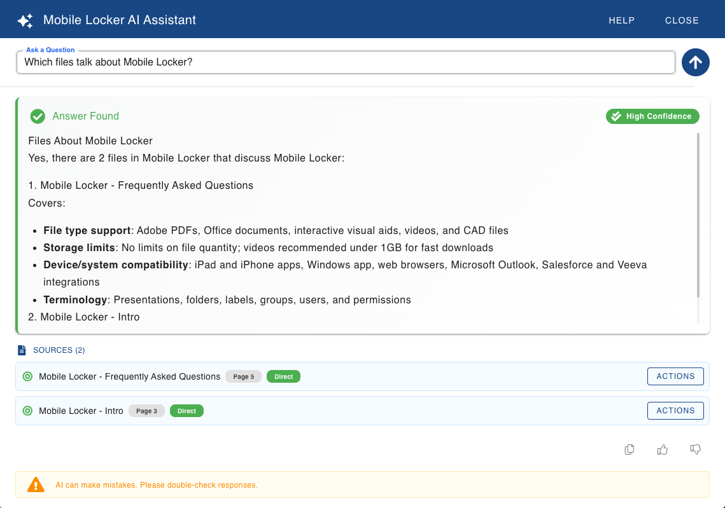Open ACTIONS for Mobile Locker - Intro source

click(x=675, y=411)
